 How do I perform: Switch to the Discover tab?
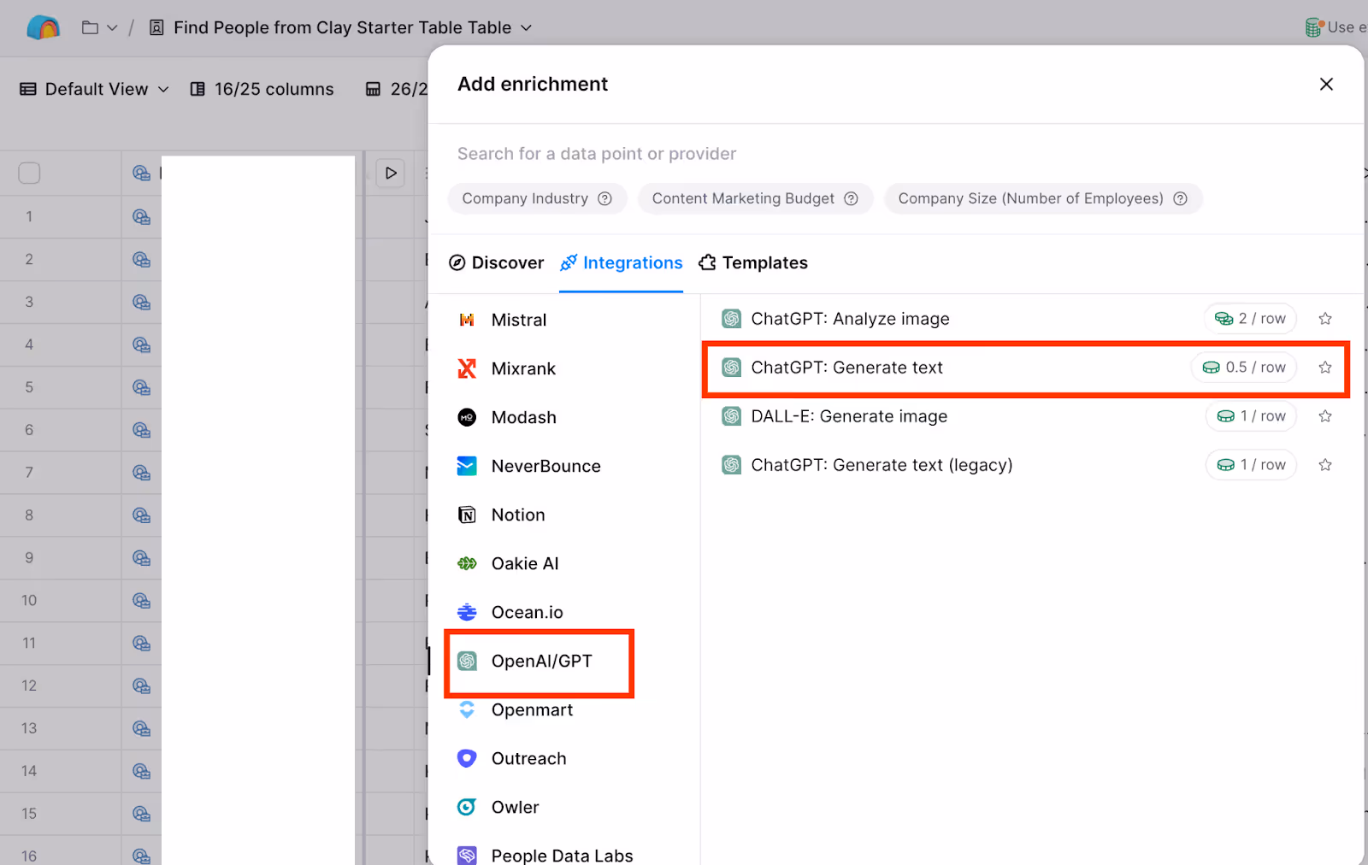[x=496, y=262]
